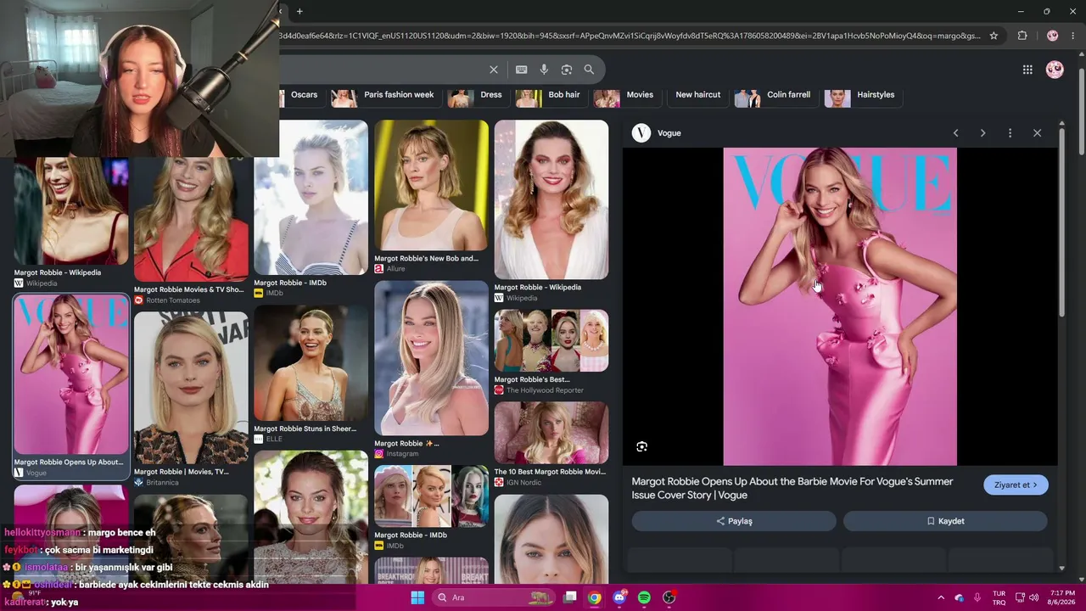Select the New haircut filter chip
The image size is (1086, 611).
(x=697, y=95)
